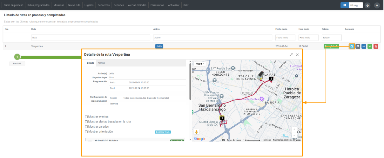Image resolution: width=384 pixels, height=158 pixels.
Task: Go to Geocercas menu item
Action: 104,5
